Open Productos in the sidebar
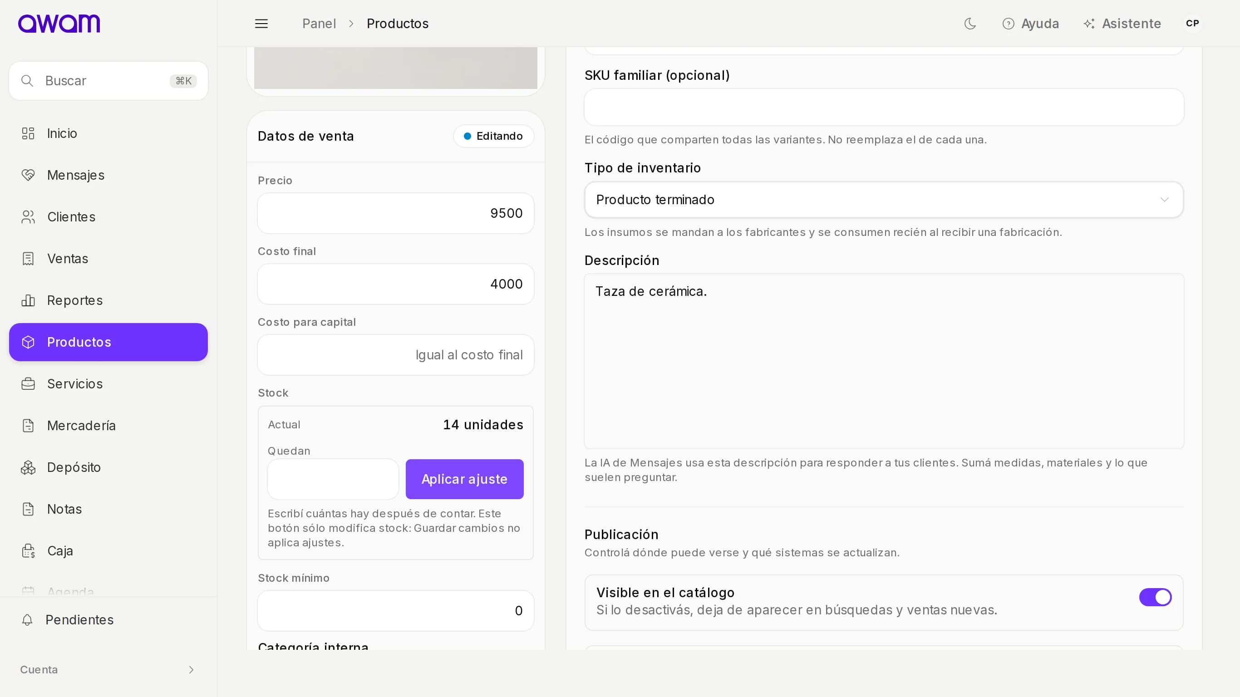 pos(108,342)
